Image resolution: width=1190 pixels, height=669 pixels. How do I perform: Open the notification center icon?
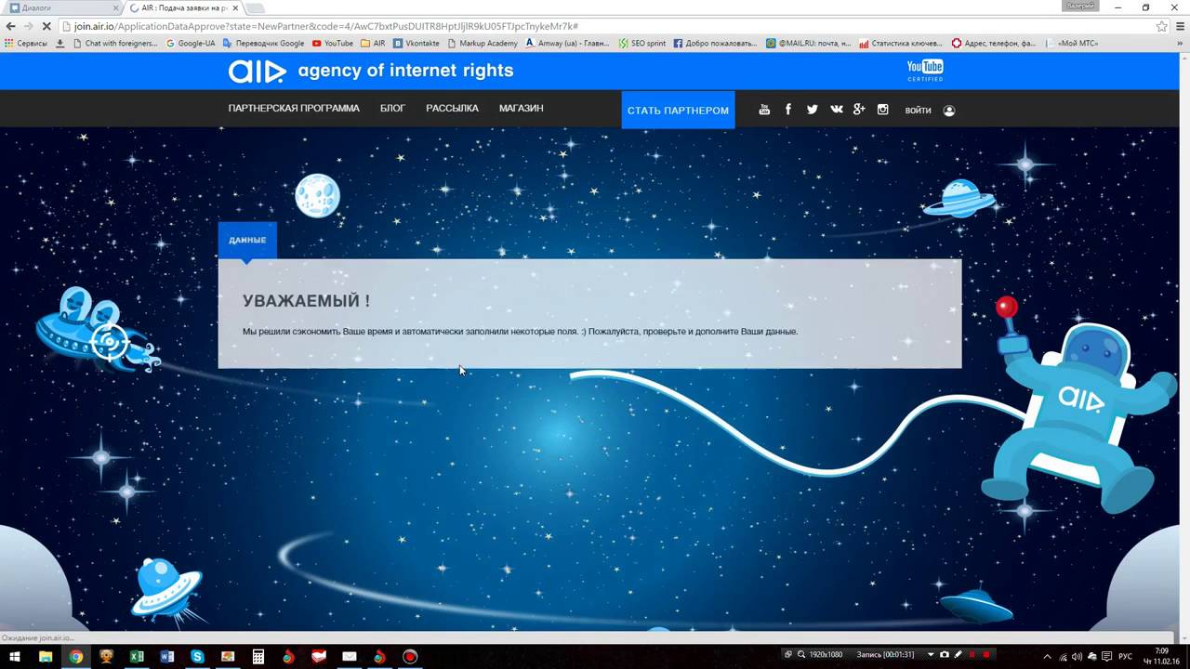coord(1106,657)
